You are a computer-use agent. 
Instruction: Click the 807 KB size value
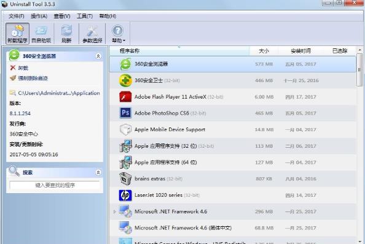pos(264,179)
